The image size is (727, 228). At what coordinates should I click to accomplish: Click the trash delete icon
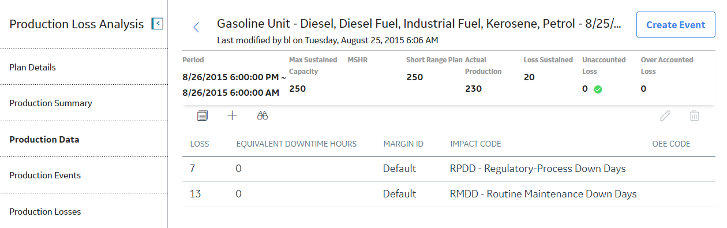click(695, 115)
